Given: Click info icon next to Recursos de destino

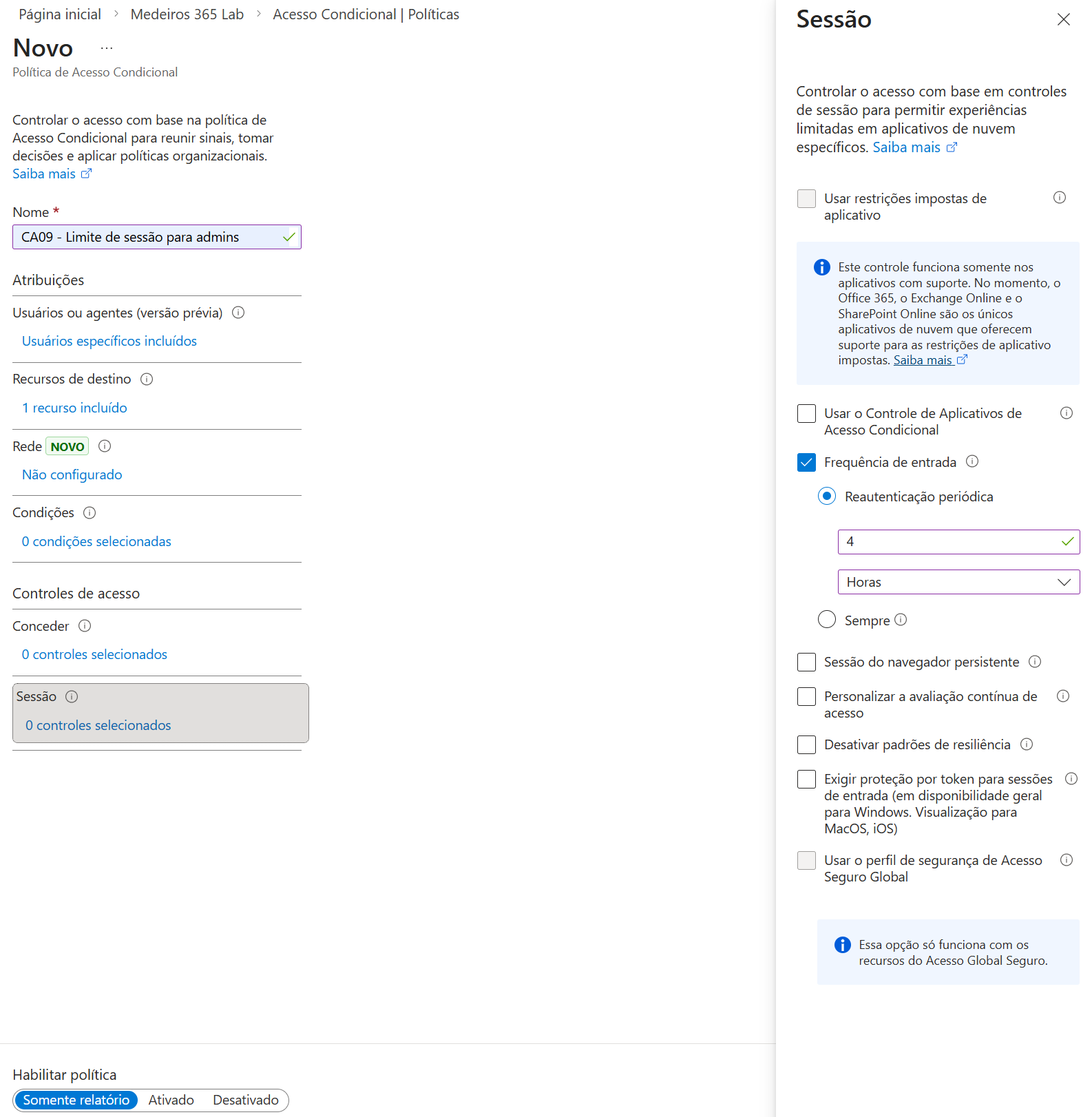Looking at the screenshot, I should coord(147,379).
